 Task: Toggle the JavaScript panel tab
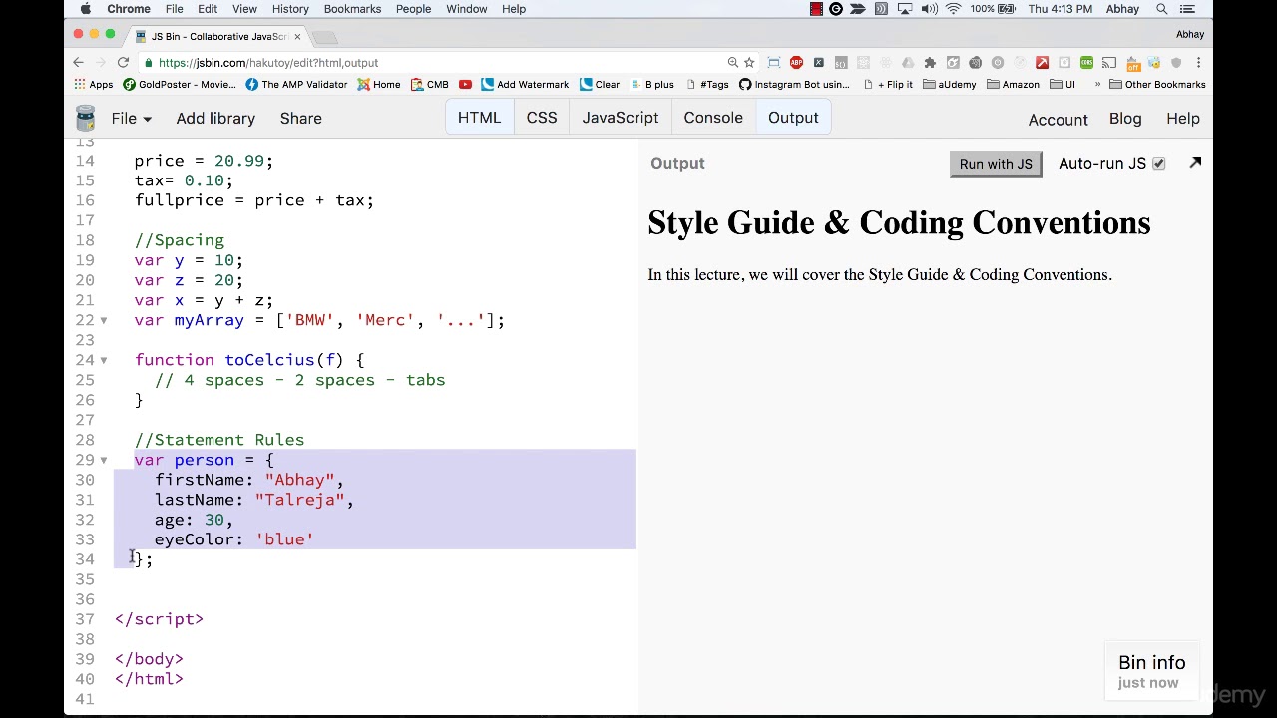[x=621, y=118]
